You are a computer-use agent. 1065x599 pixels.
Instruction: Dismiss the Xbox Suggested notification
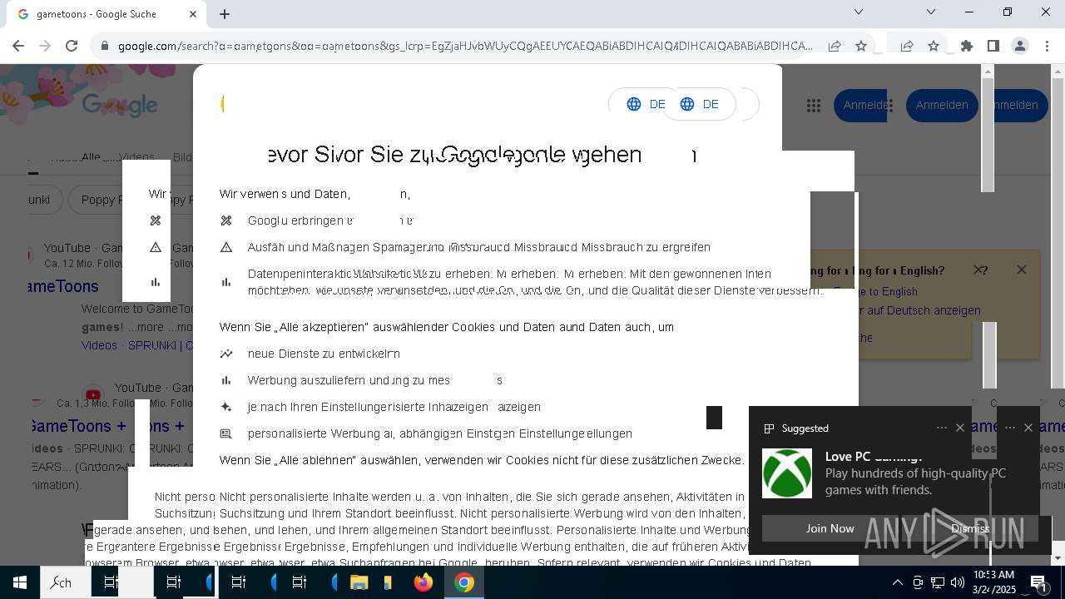pos(969,528)
